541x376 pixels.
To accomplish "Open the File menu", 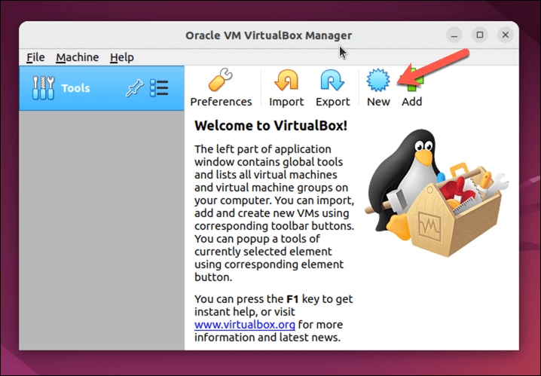I will coord(35,57).
